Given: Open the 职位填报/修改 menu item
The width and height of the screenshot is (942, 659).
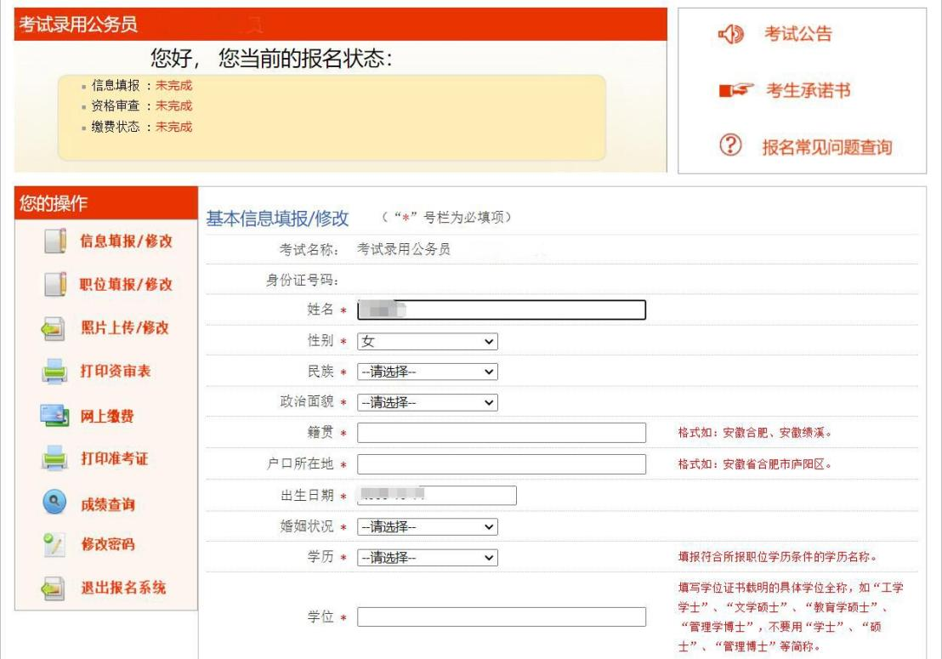Looking at the screenshot, I should (126, 284).
